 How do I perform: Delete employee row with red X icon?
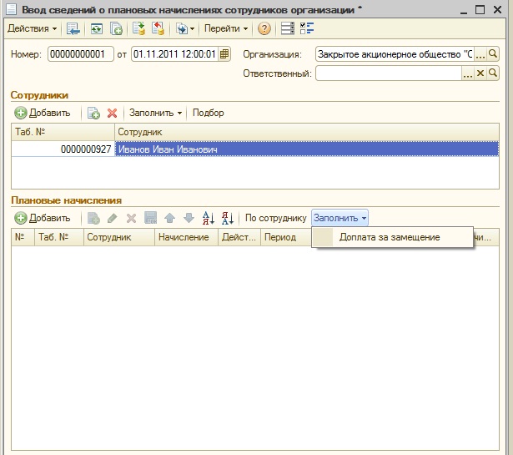113,114
